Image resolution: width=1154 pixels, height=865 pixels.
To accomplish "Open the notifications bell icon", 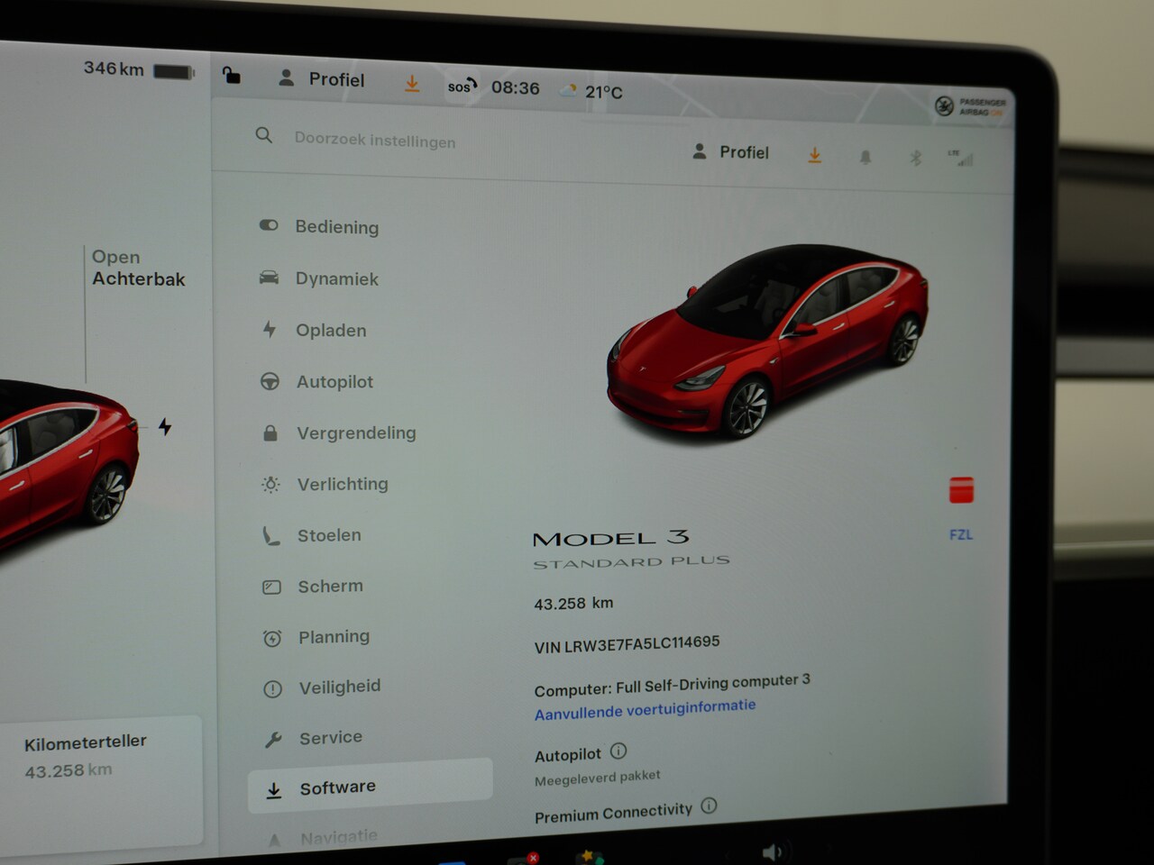I will point(865,158).
